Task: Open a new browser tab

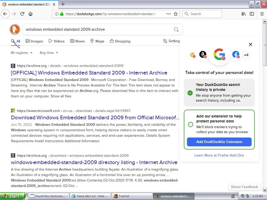Action: [x=63, y=4]
